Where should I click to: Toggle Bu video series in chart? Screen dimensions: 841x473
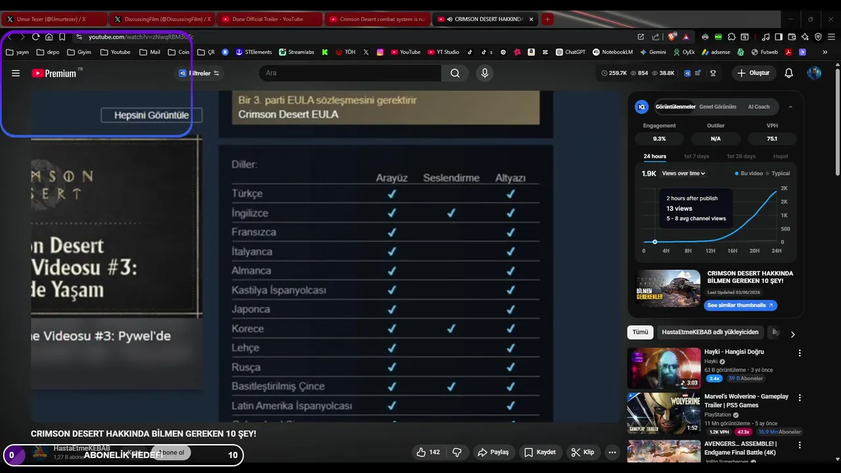748,173
